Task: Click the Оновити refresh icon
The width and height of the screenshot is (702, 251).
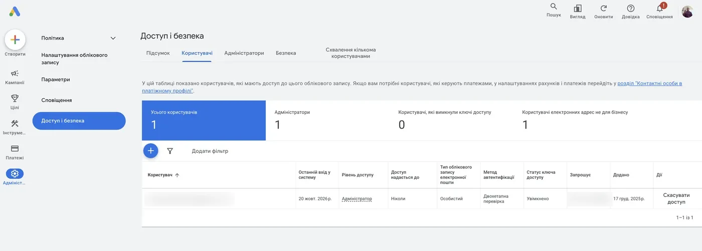Action: [x=604, y=8]
